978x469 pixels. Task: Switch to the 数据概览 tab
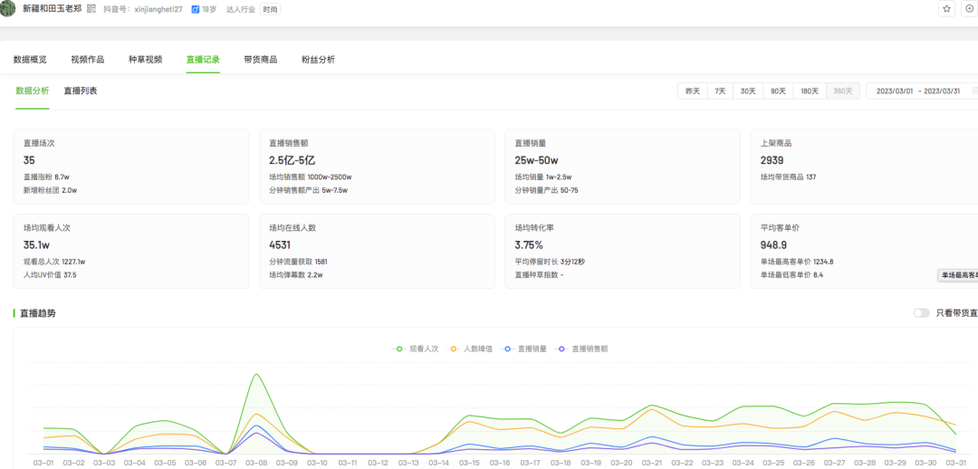point(30,60)
